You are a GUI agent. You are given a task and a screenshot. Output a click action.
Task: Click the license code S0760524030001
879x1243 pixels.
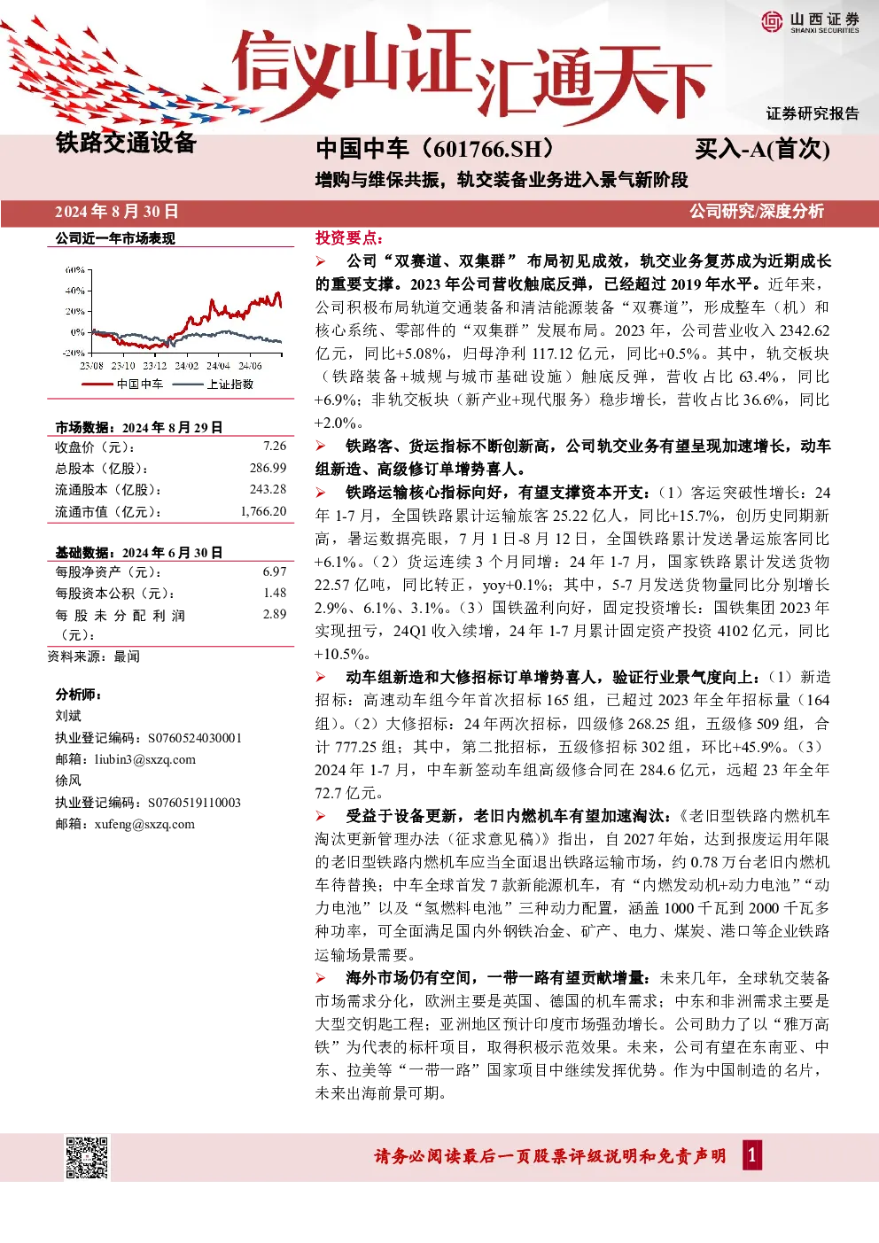coord(194,738)
